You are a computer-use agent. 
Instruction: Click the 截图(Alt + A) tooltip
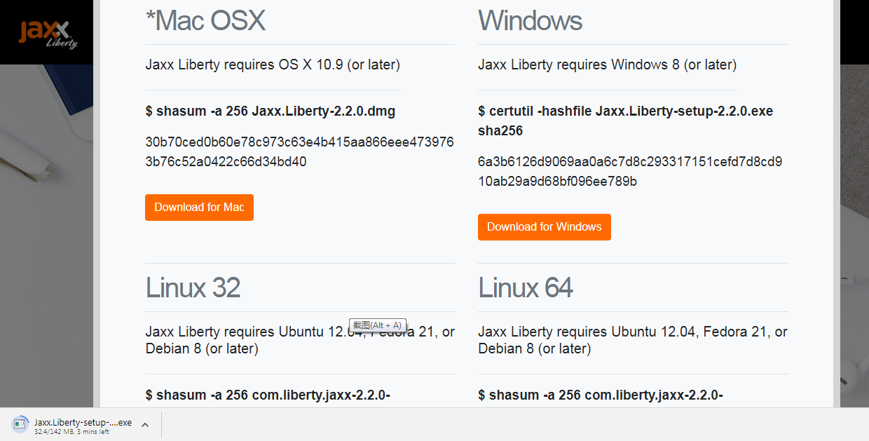(378, 325)
